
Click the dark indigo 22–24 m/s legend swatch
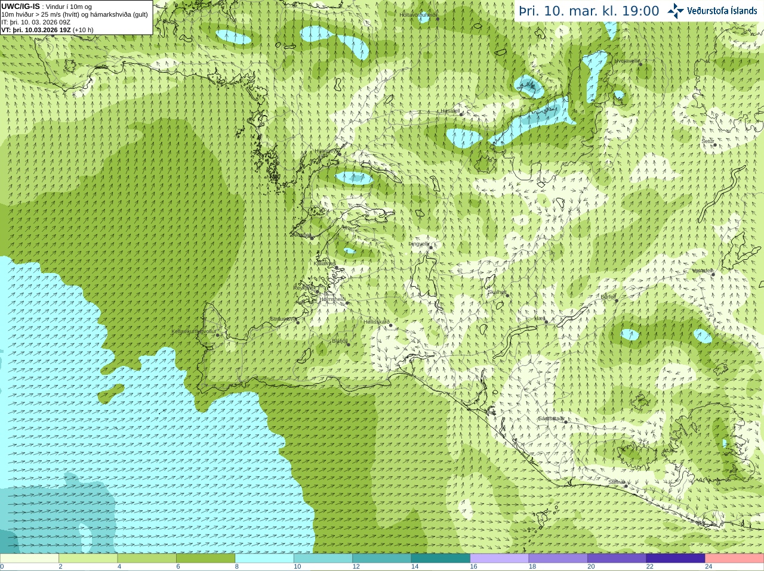pos(676,558)
